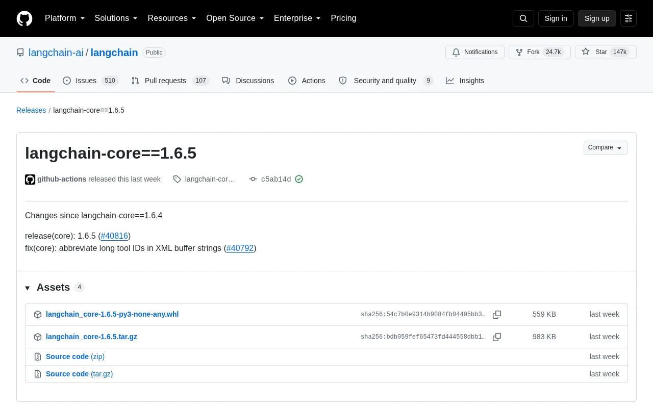Click the Sign up button

click(x=597, y=18)
